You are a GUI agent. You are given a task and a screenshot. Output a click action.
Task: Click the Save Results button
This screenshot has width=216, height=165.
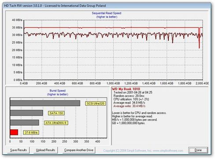pyautogui.click(x=19, y=150)
